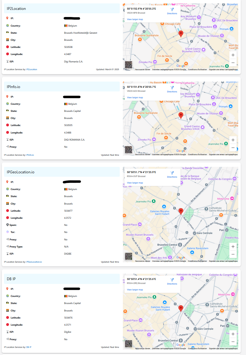Click Bruxelles-Central station marker in DB IP map
The image size is (246, 355).
pos(181,340)
